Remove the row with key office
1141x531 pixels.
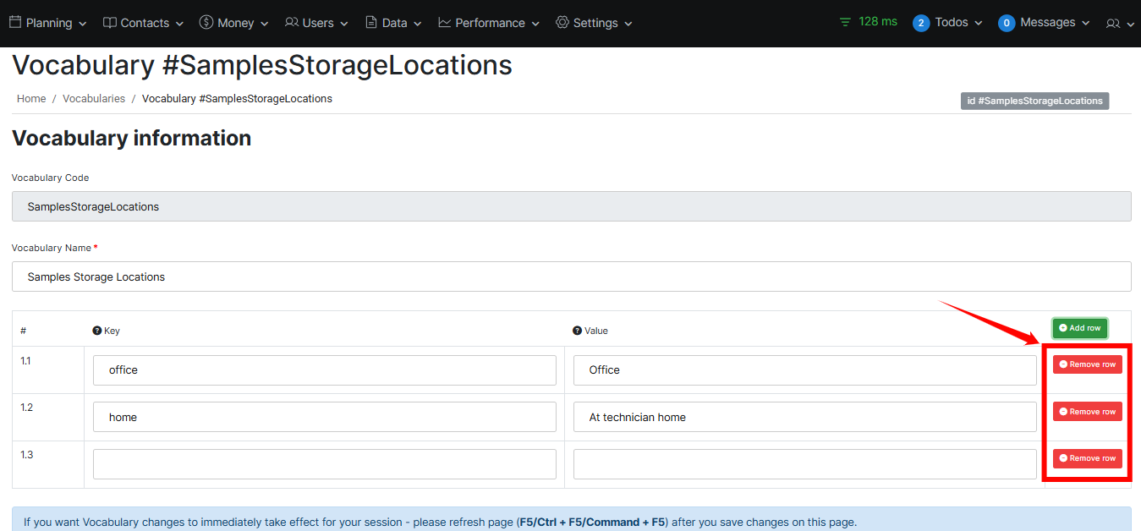[1087, 364]
